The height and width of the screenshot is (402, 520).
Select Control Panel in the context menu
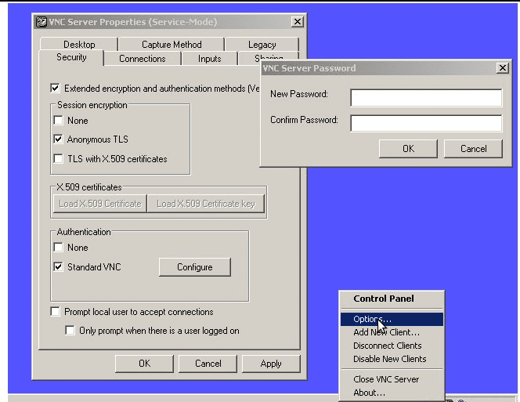(392, 299)
